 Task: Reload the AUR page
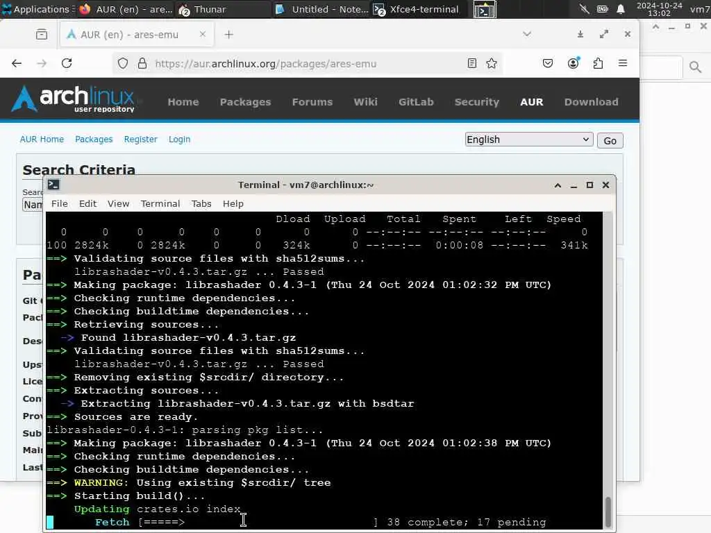[67, 63]
